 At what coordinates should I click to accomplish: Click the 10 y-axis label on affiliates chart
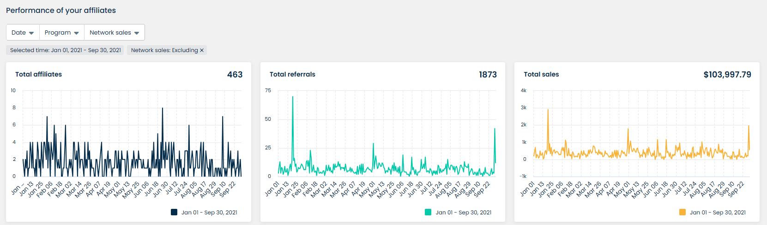coord(13,90)
